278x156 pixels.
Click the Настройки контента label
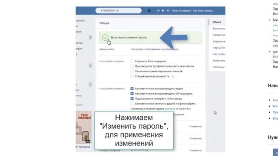click(112, 88)
